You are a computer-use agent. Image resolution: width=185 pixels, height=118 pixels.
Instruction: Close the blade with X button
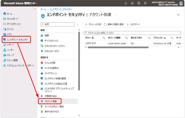179,15
